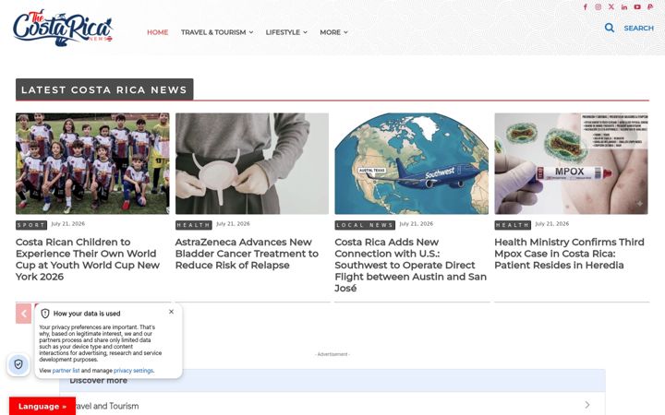Click the SEARCH text link
Image resolution: width=665 pixels, height=415 pixels.
(639, 28)
